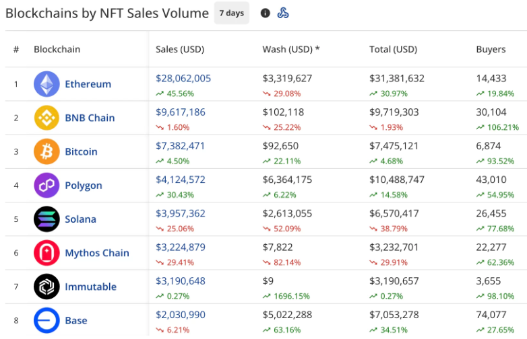Open the BNB Chain name link
Screen dimensions: 527x339
point(90,118)
